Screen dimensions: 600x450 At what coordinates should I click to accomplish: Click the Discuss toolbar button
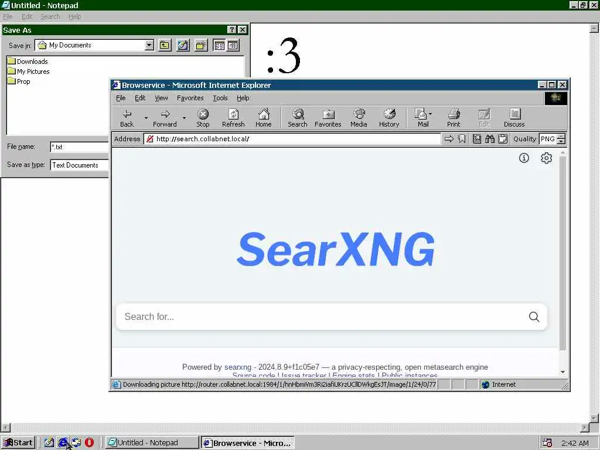point(514,118)
